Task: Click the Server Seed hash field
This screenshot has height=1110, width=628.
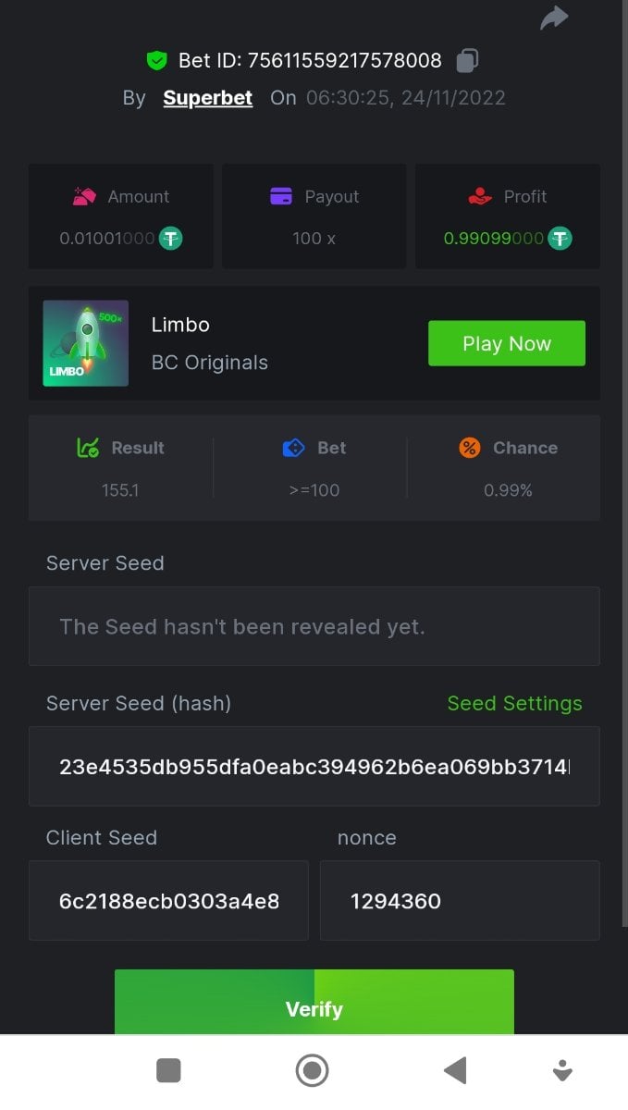Action: coord(314,766)
